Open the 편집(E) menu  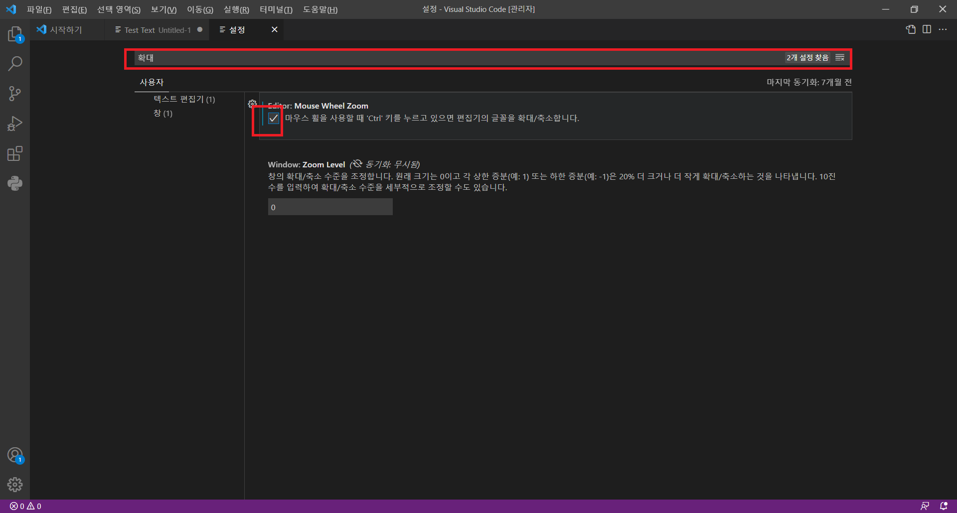point(74,9)
